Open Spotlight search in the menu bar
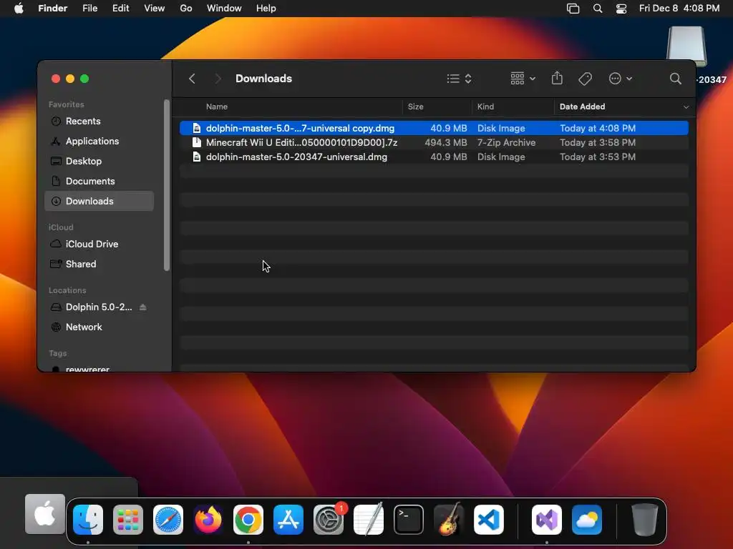733x549 pixels. tap(598, 9)
